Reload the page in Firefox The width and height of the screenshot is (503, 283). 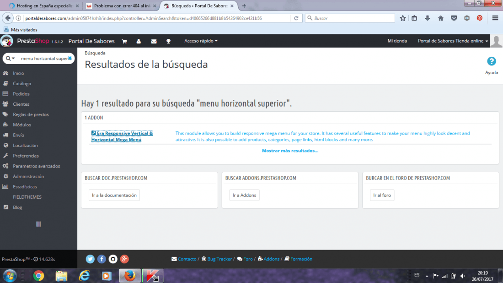tap(296, 18)
